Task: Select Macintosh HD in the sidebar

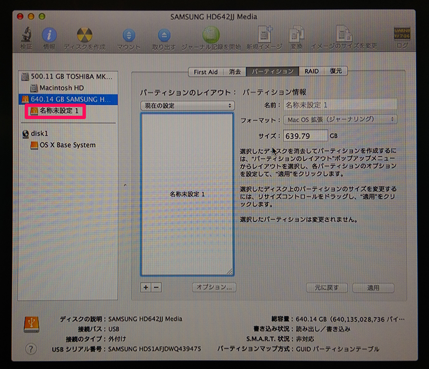Action: pos(61,88)
